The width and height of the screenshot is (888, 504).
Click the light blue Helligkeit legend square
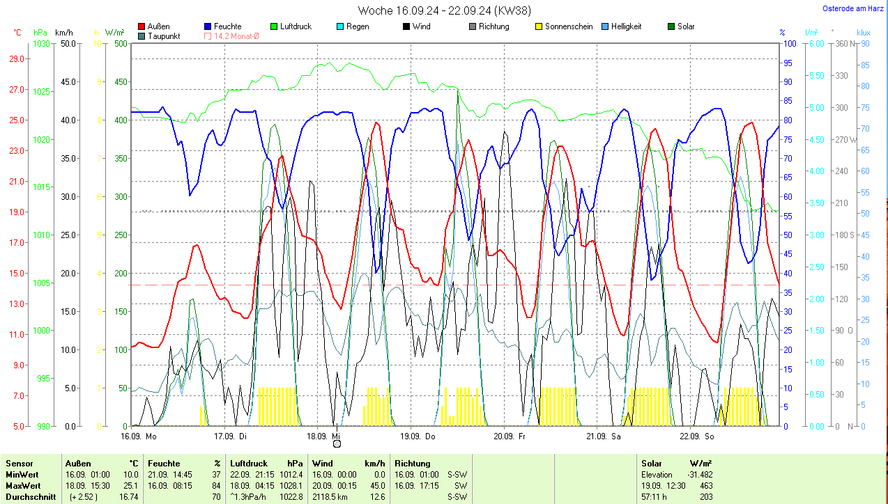[x=605, y=26]
